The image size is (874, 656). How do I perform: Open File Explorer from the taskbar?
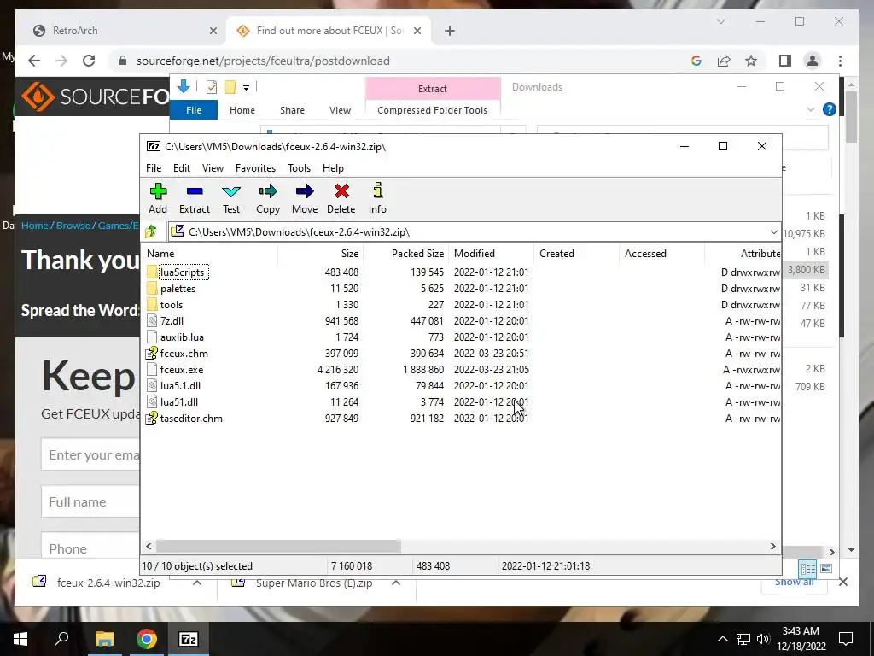104,639
